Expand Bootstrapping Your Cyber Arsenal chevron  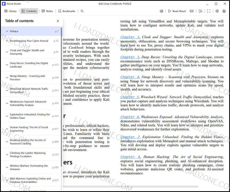click(7, 41)
